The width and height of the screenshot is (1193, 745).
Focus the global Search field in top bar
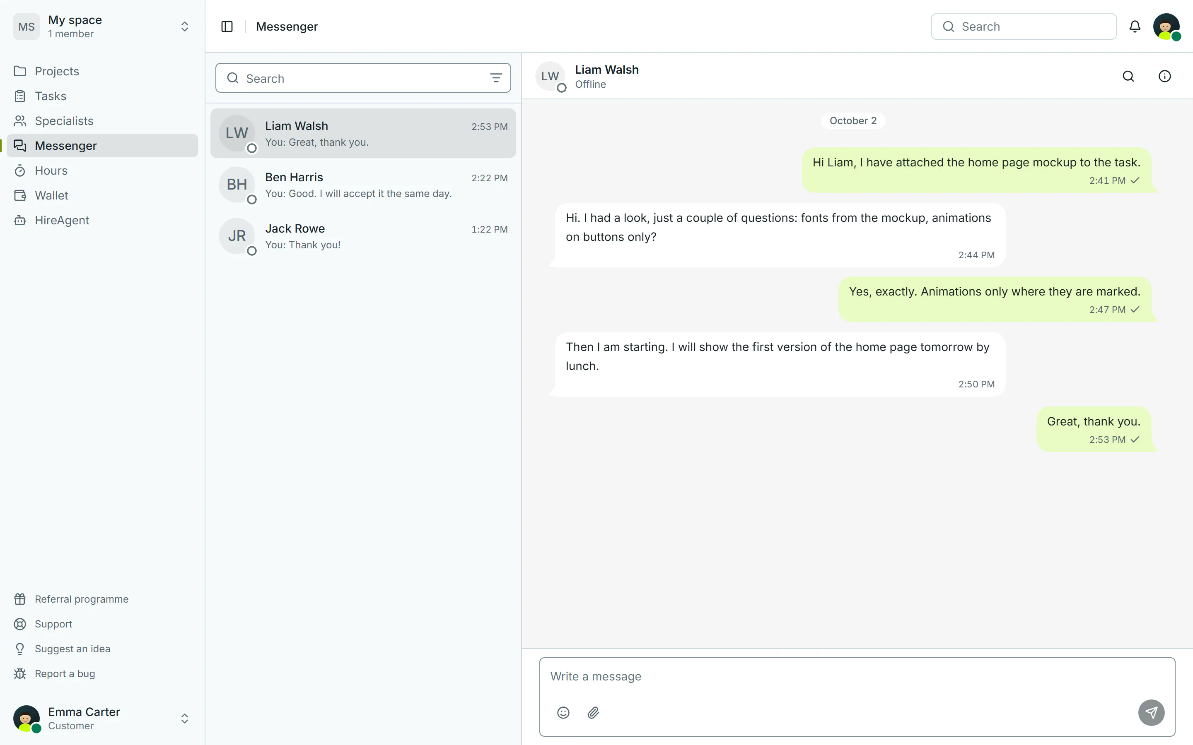click(x=1024, y=26)
